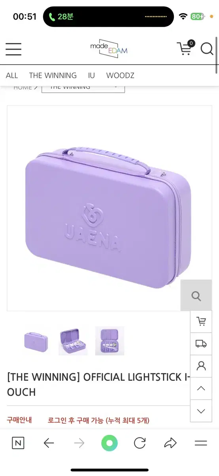Tap the green call duration indicator

pyautogui.click(x=61, y=17)
